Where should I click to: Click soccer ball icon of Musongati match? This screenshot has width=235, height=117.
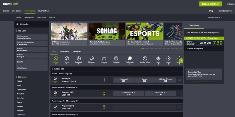[55, 78]
